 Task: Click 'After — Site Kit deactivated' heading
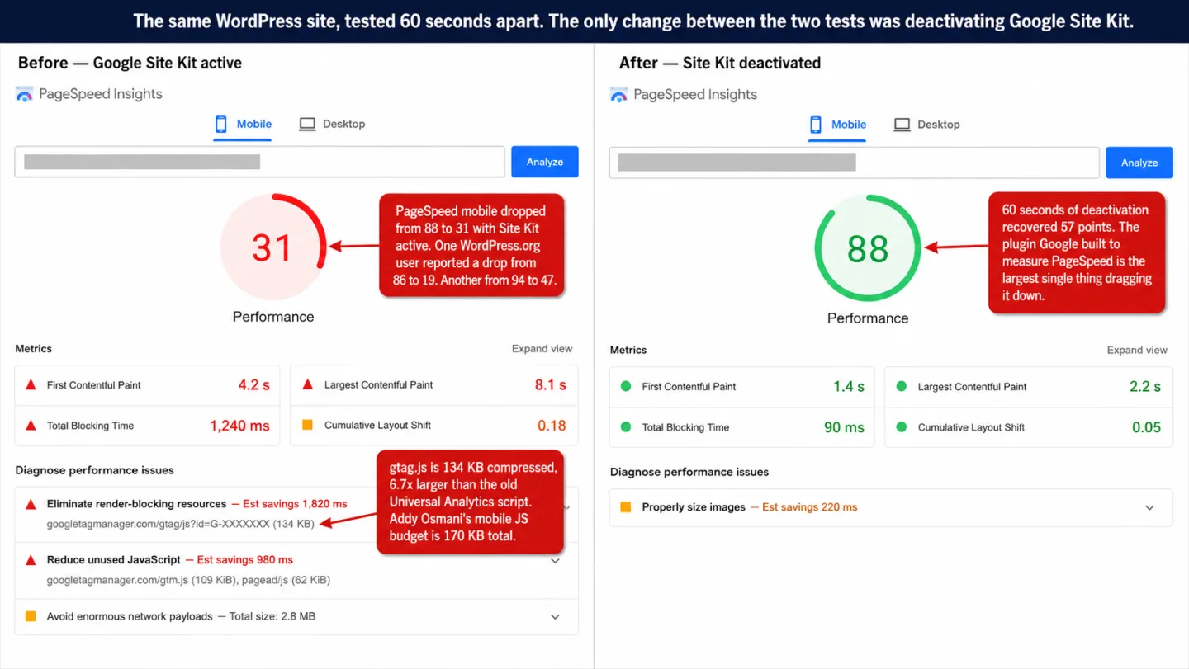tap(720, 63)
